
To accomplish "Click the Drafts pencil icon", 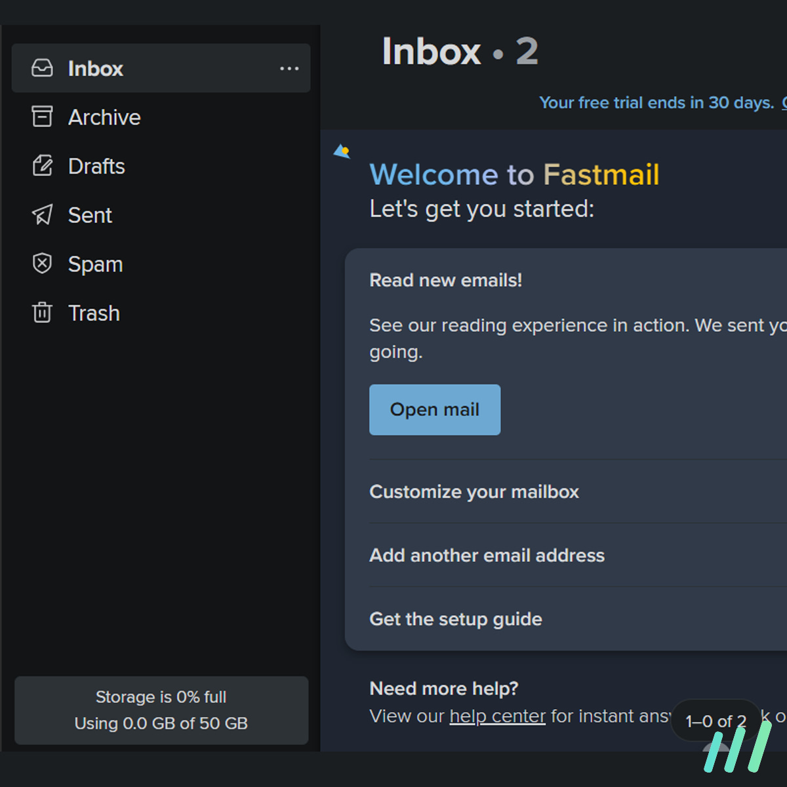I will point(42,166).
